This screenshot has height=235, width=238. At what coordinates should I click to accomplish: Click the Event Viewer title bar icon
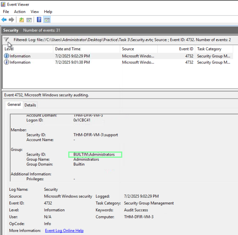point(4,4)
